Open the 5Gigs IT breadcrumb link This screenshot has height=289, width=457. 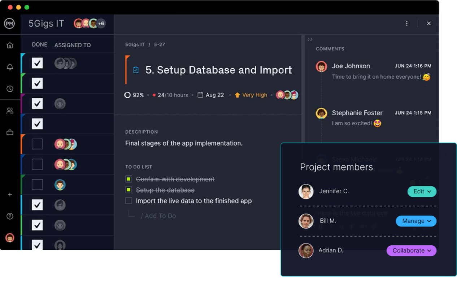tap(135, 45)
